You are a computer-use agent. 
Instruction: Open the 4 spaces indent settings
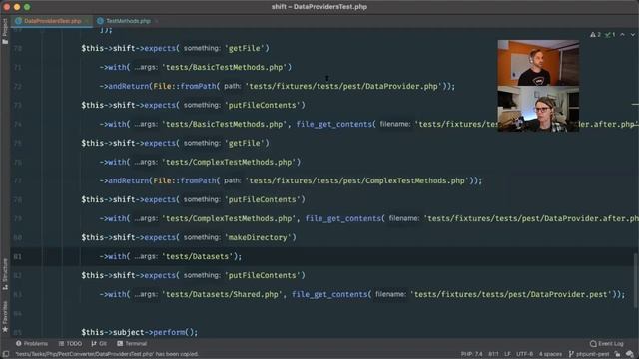[550, 354]
